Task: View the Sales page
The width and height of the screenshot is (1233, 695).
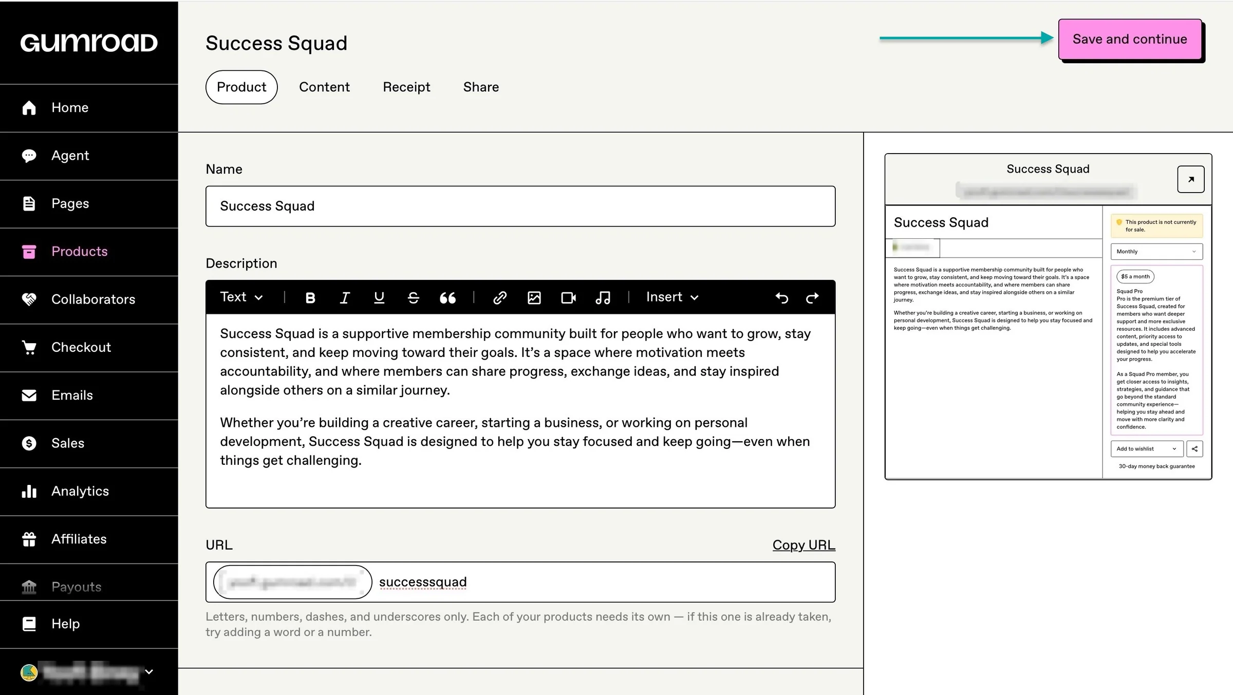Action: click(89, 443)
